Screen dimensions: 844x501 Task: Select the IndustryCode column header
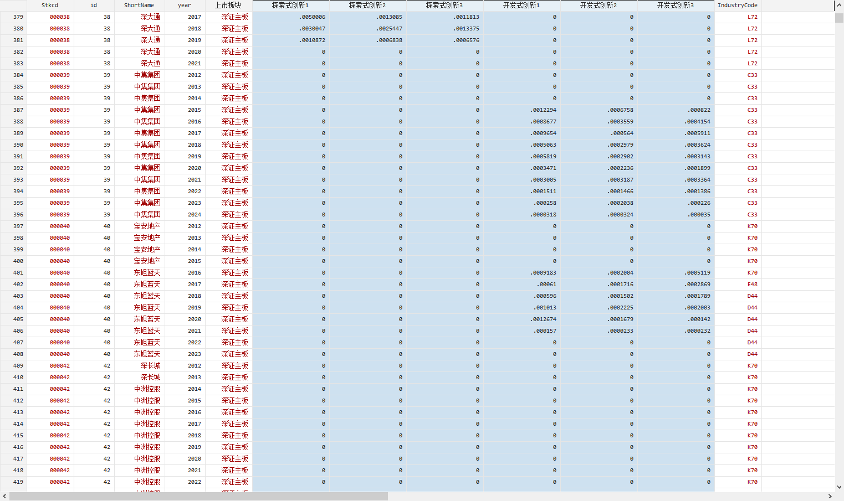pos(737,6)
